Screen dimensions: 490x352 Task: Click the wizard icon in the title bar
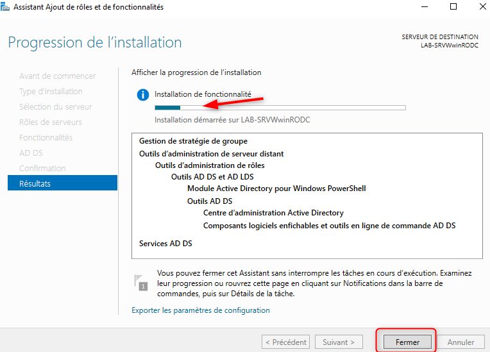7,7
